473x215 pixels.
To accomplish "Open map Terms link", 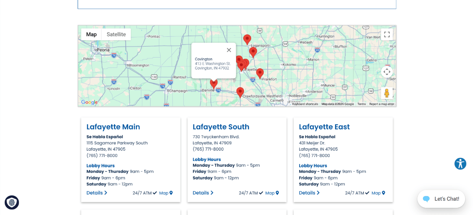I will (x=361, y=104).
